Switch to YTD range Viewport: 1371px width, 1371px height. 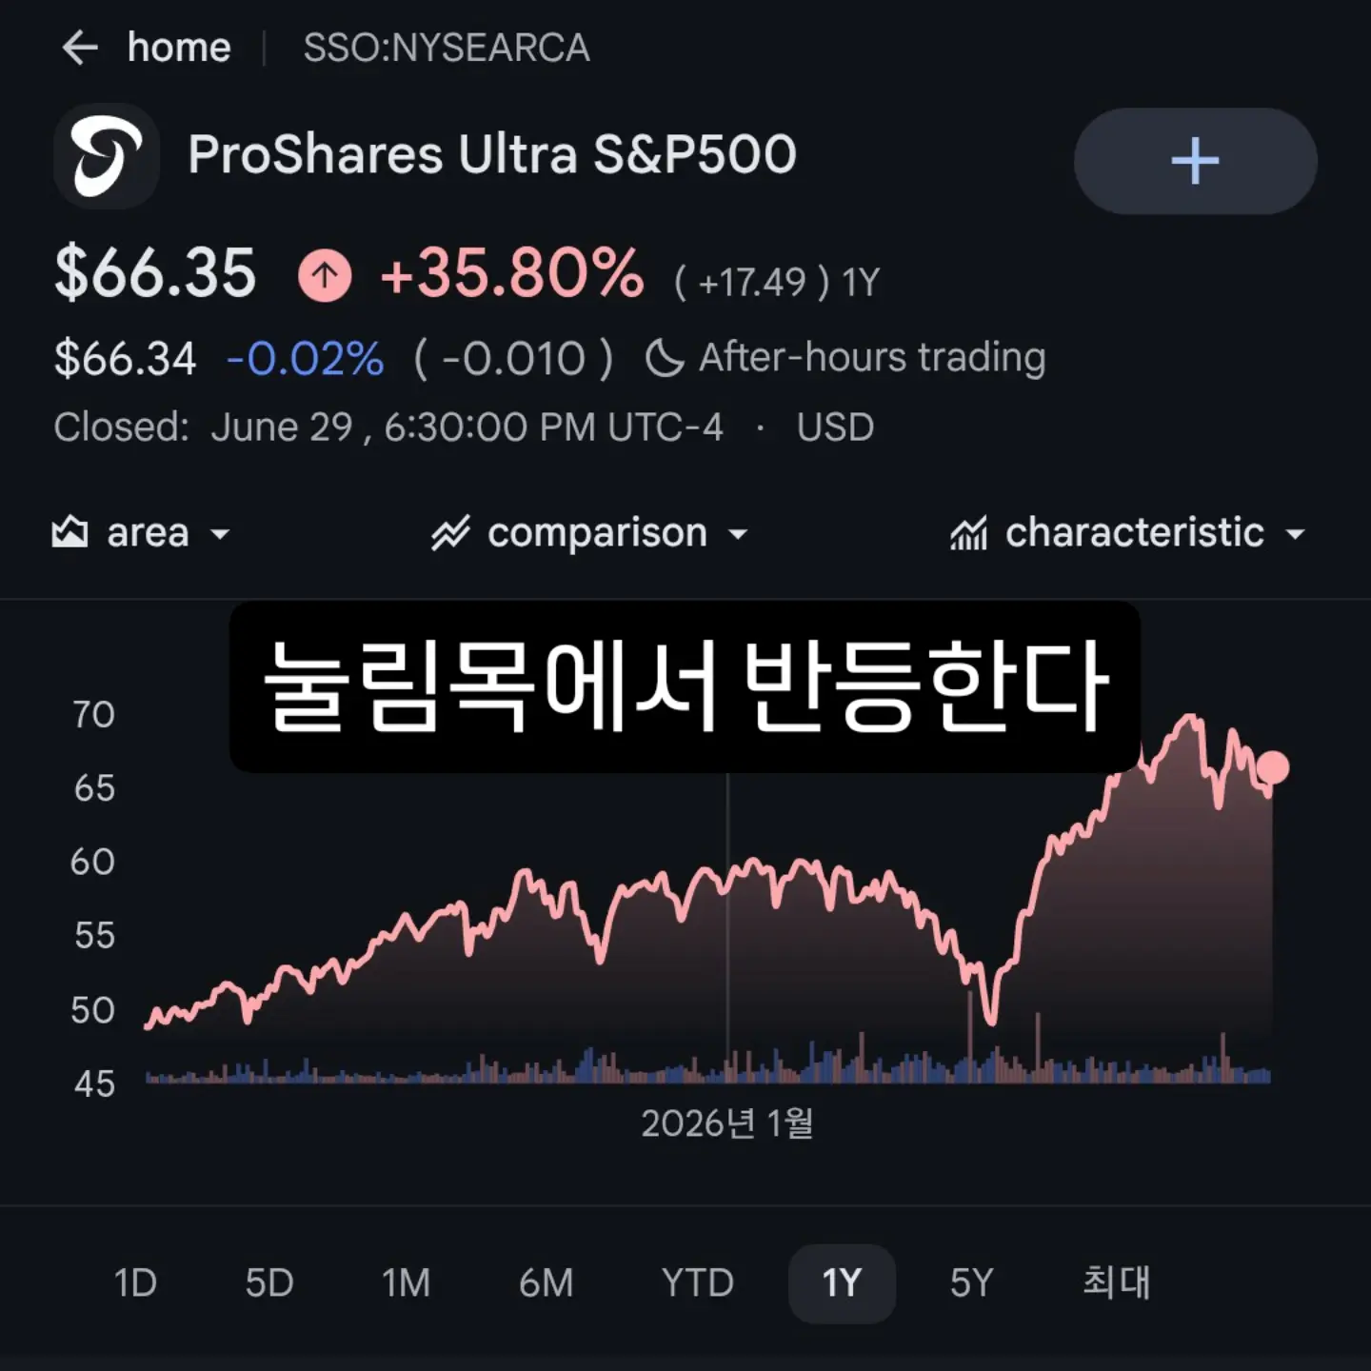pyautogui.click(x=698, y=1282)
